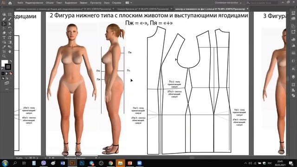Activate the highlighted Selection arrow tool
This screenshot has width=297, height=167.
click(4, 24)
